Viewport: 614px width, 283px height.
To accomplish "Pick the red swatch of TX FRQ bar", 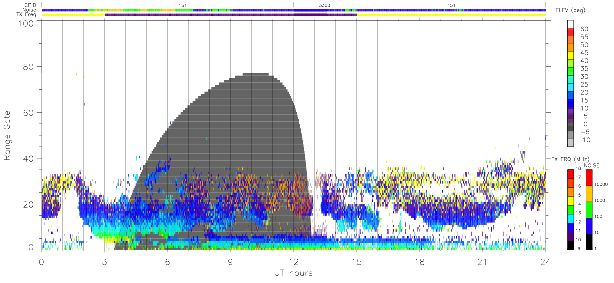I will pyautogui.click(x=571, y=173).
